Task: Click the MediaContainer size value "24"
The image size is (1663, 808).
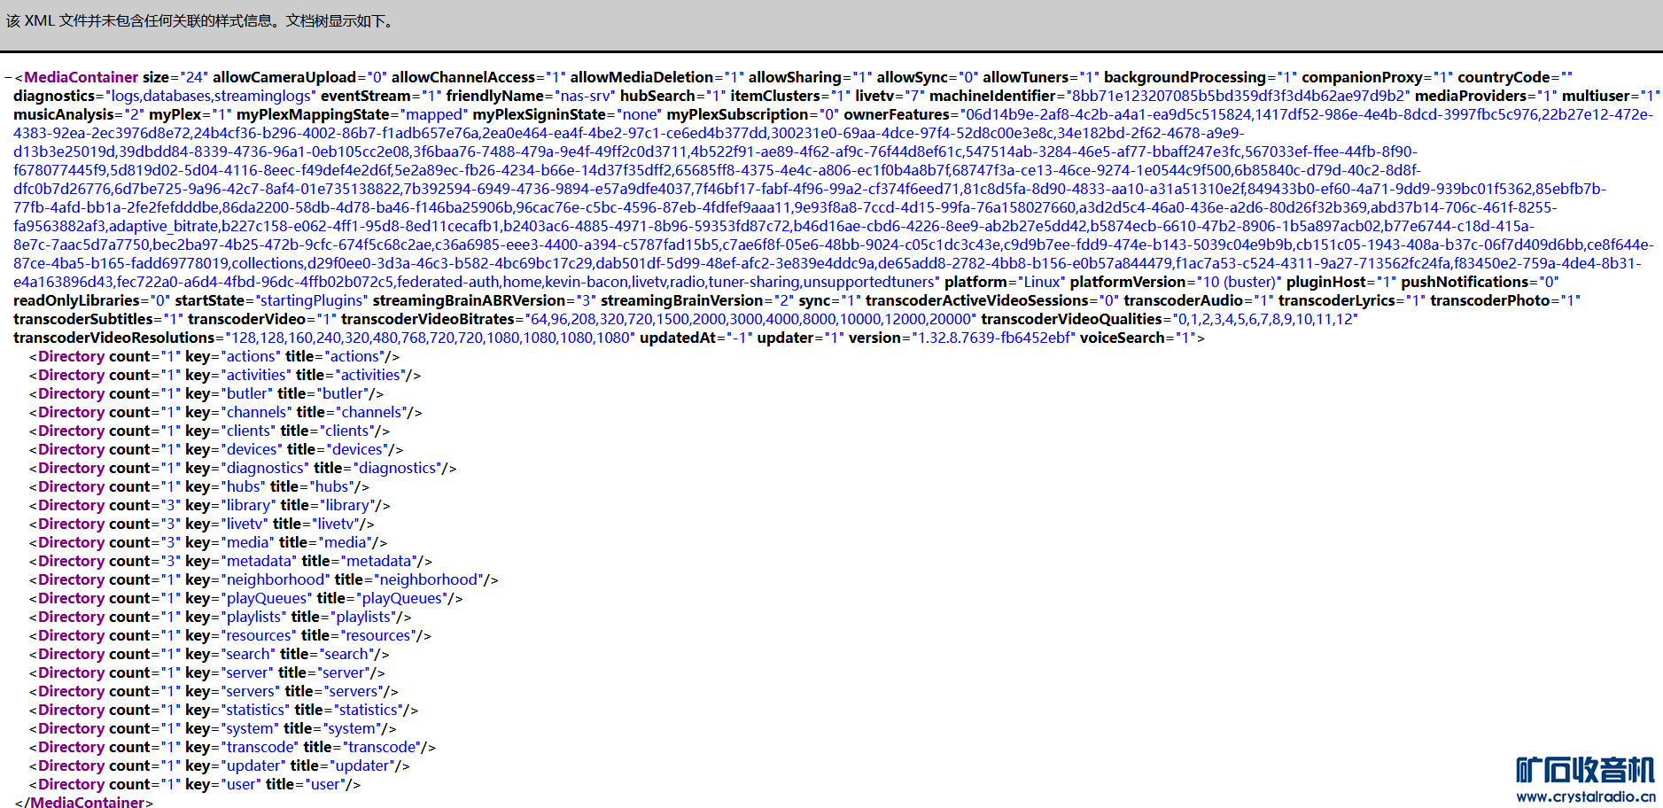Action: pyautogui.click(x=192, y=78)
